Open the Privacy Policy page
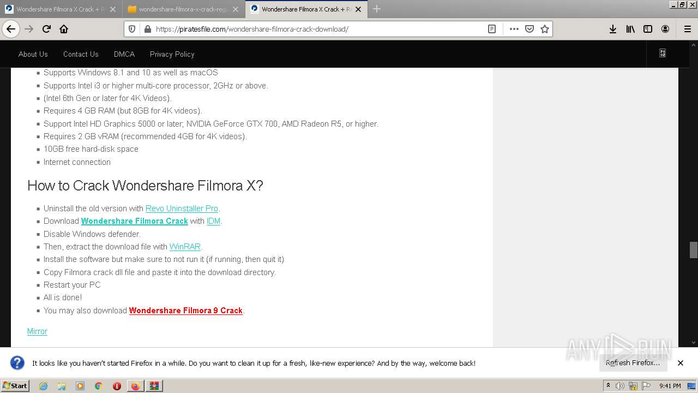 point(172,54)
